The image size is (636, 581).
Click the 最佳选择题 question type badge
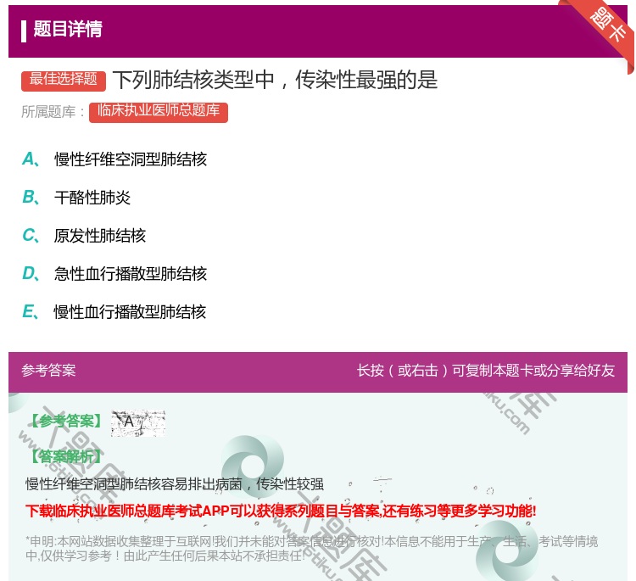pyautogui.click(x=64, y=81)
